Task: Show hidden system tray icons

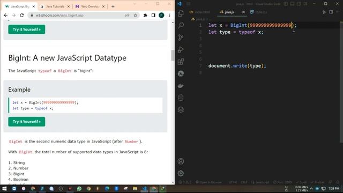Action: (x=311, y=189)
